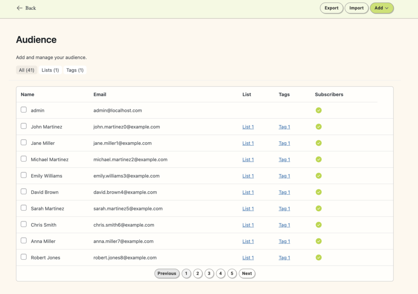418x294 pixels.
Task: Open List 1 for David Brown
Action: [x=248, y=192]
